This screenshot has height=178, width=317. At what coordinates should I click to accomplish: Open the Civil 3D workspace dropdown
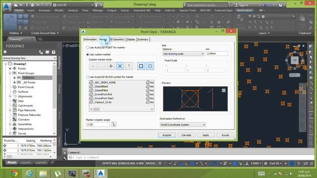pos(73,5)
